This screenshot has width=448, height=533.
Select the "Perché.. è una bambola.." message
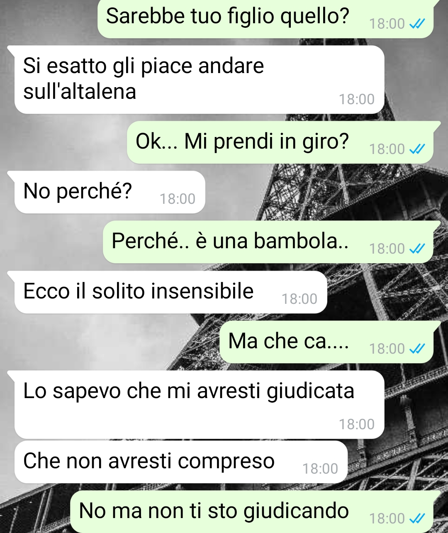click(268, 242)
